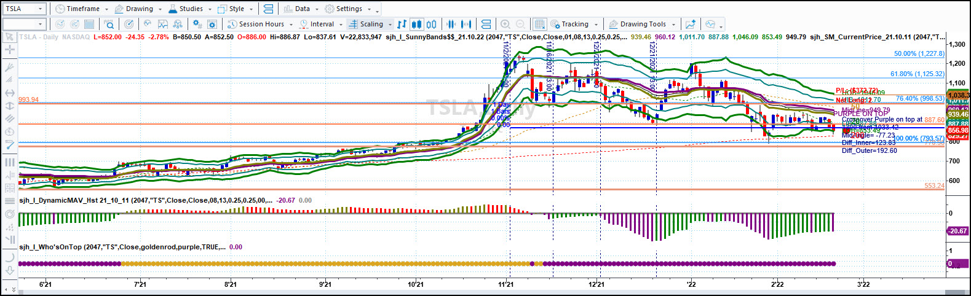Select the highlighted trendline drawing tool
Screen dimensions: 971x296
9,145
